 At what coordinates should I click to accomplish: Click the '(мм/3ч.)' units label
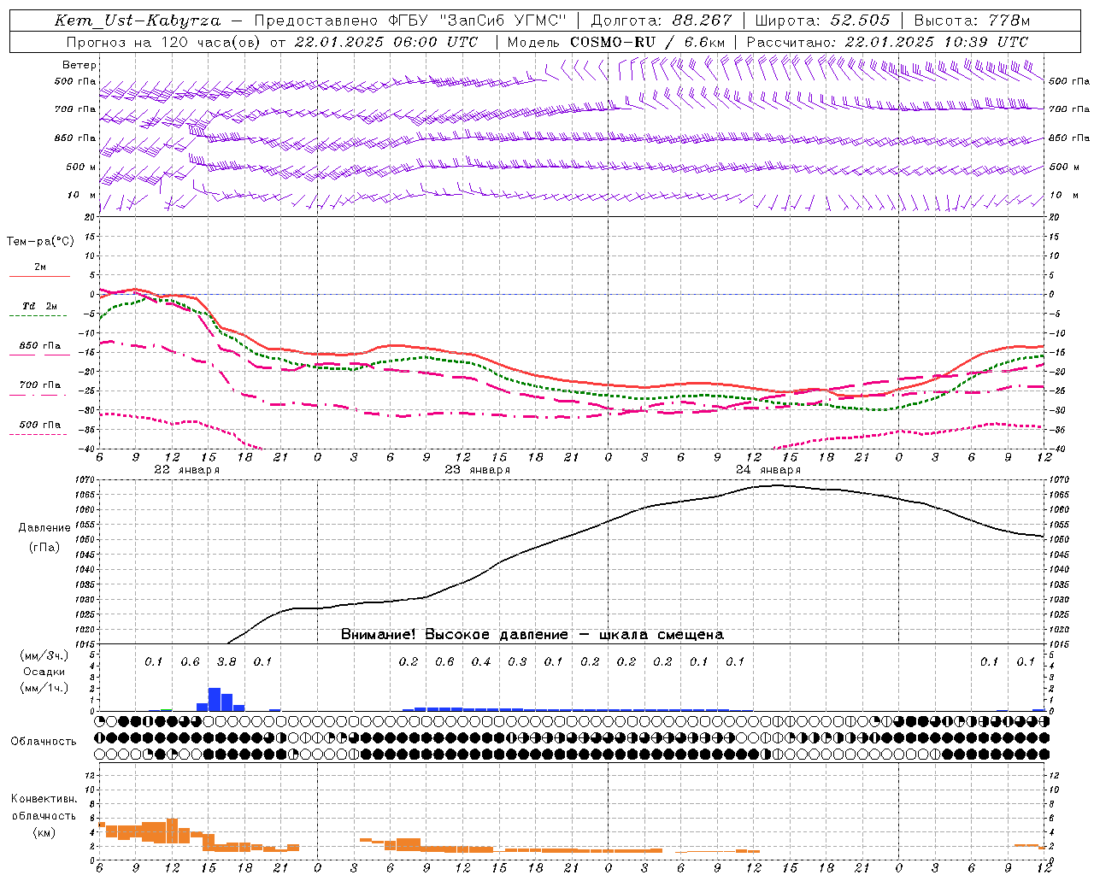pos(44,655)
